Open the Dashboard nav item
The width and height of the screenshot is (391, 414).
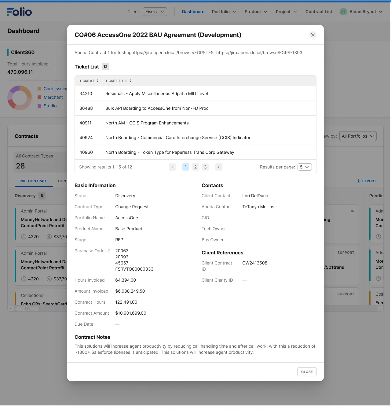[193, 12]
